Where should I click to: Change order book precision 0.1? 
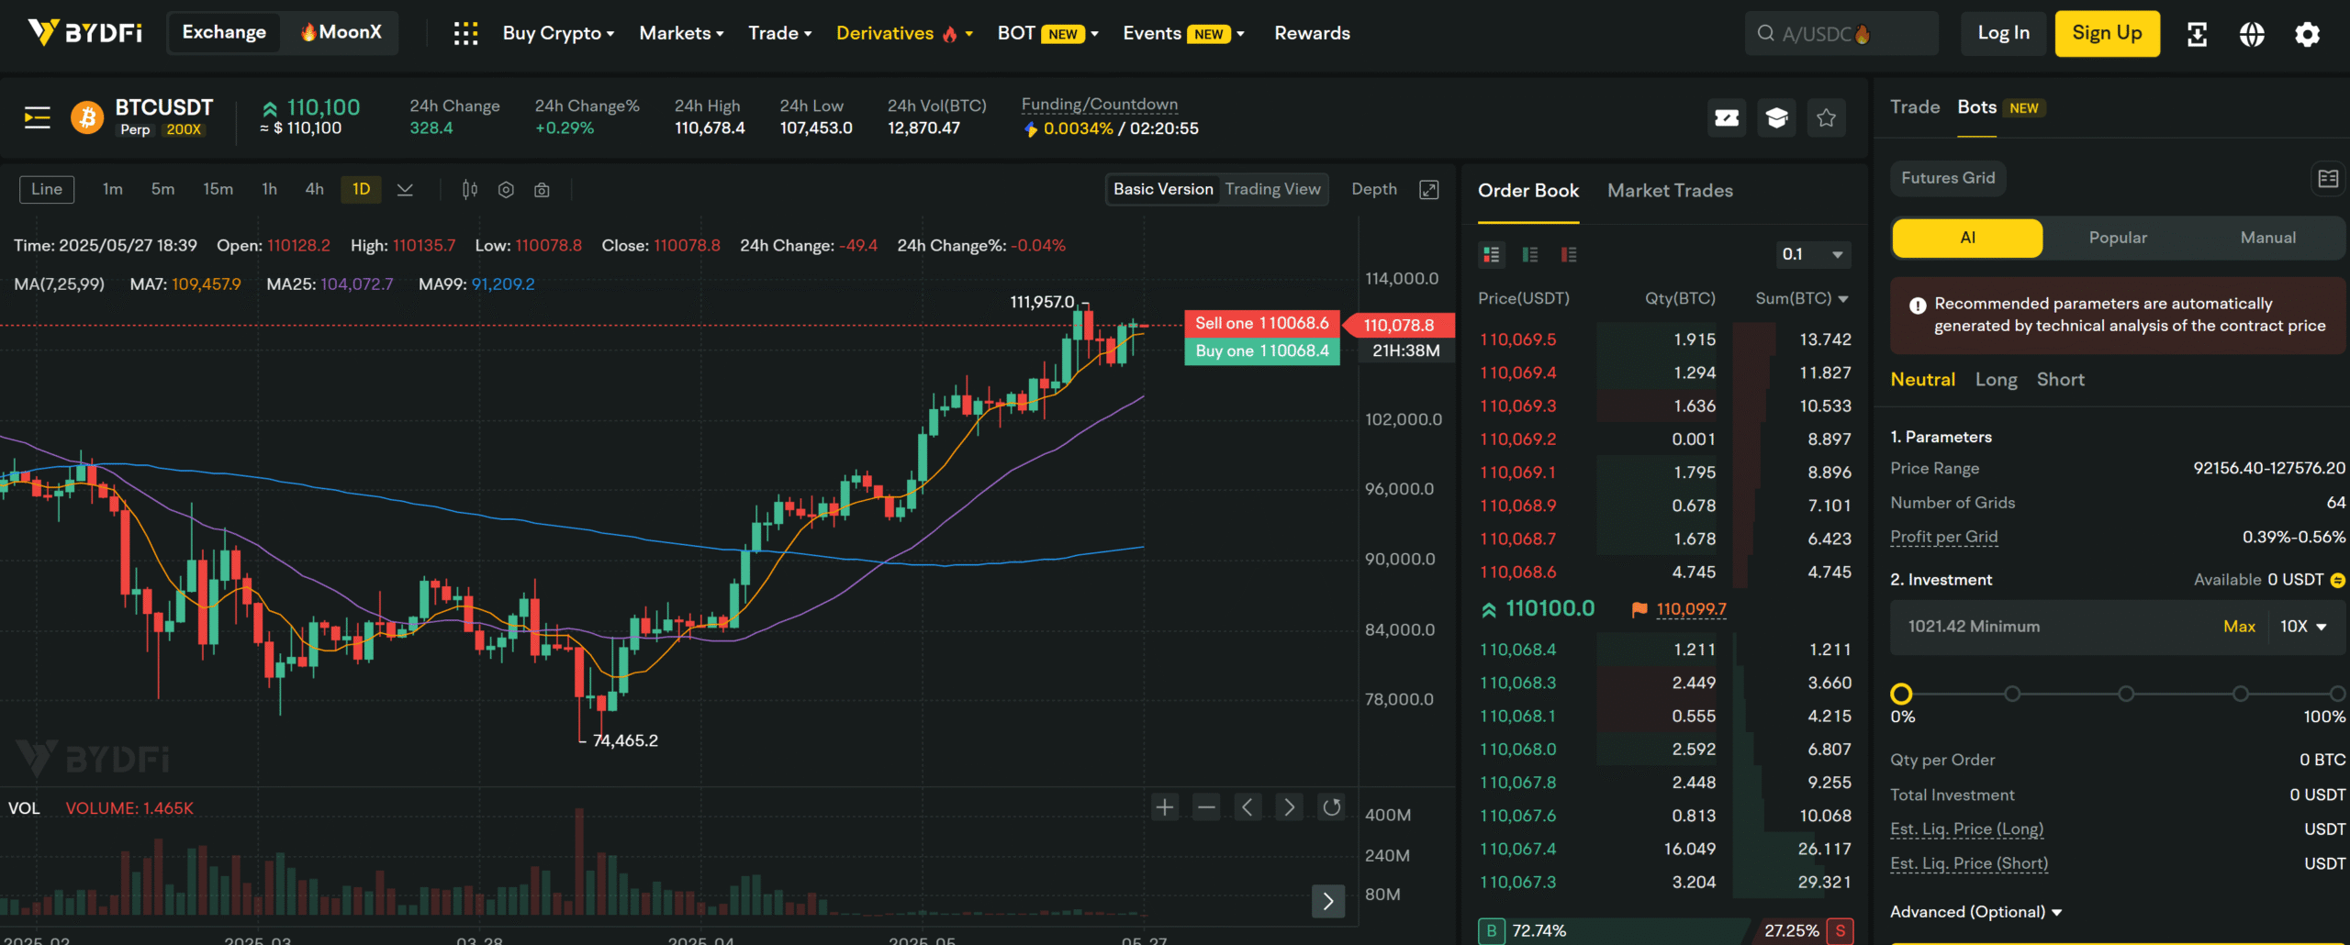coord(1813,254)
